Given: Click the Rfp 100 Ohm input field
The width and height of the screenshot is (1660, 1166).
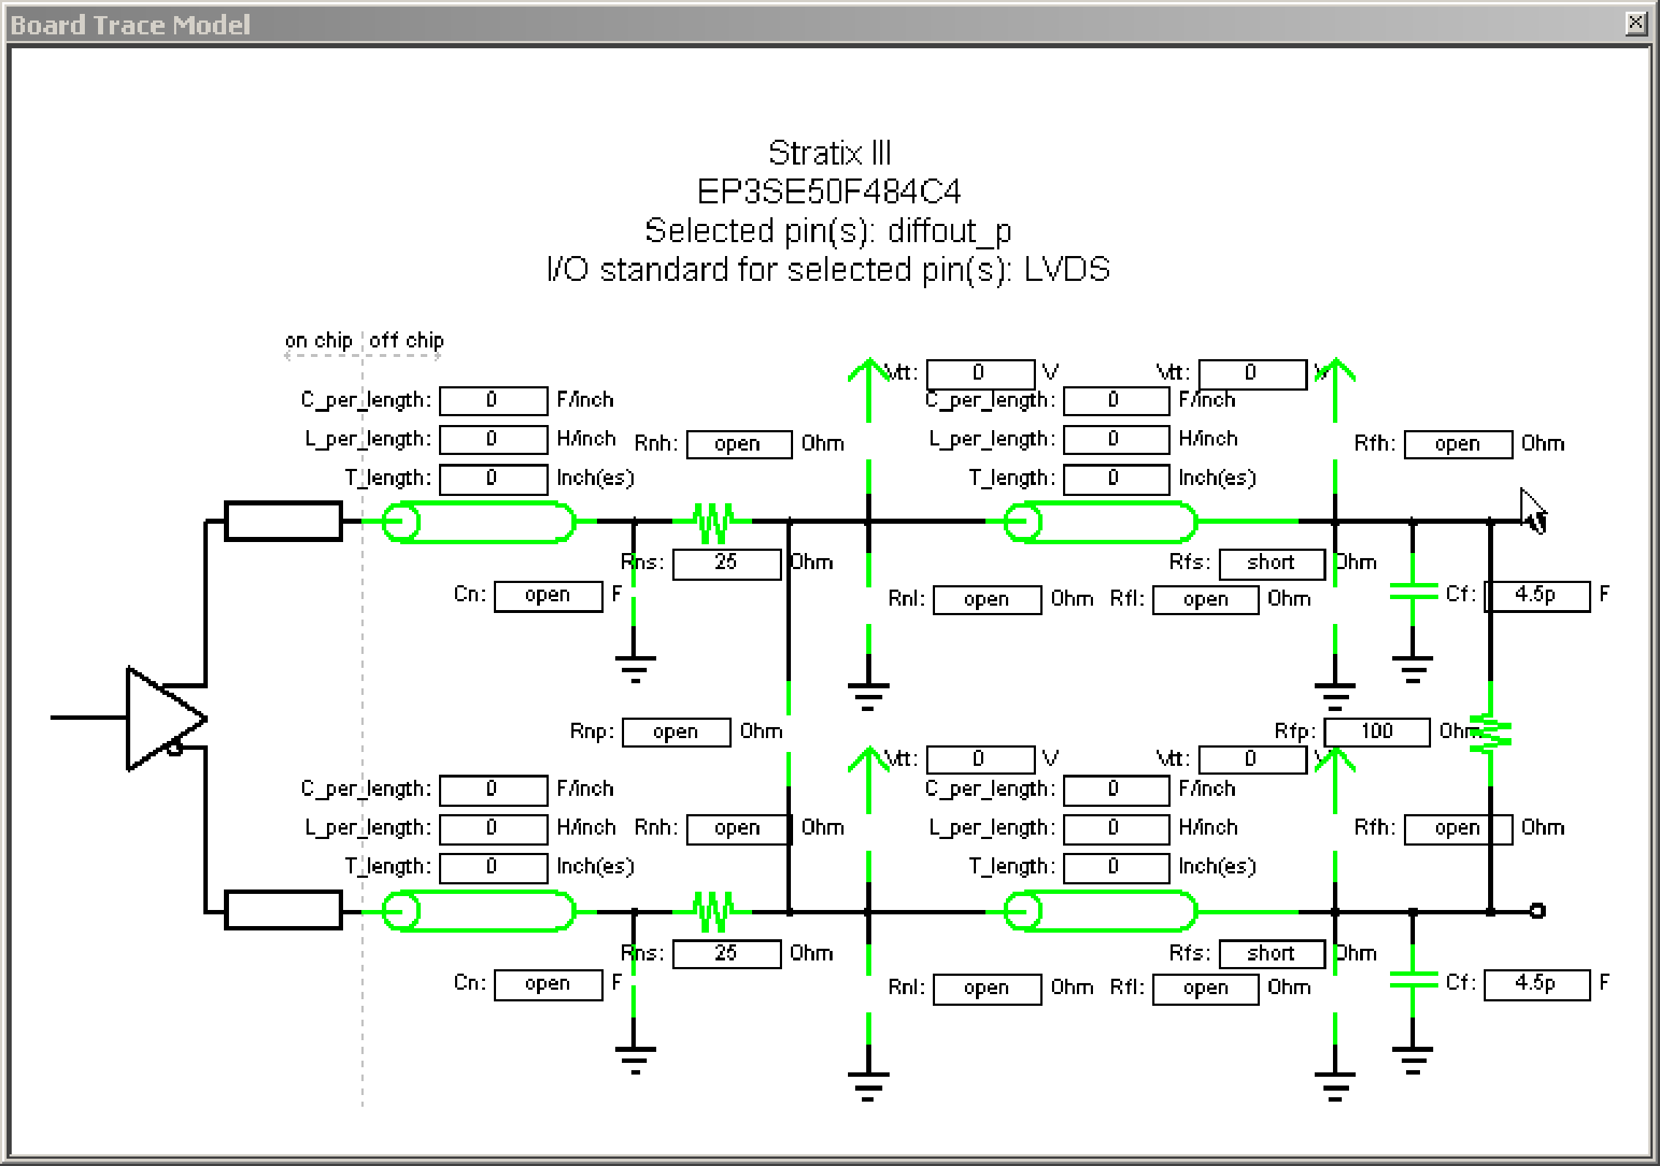Looking at the screenshot, I should [1376, 731].
